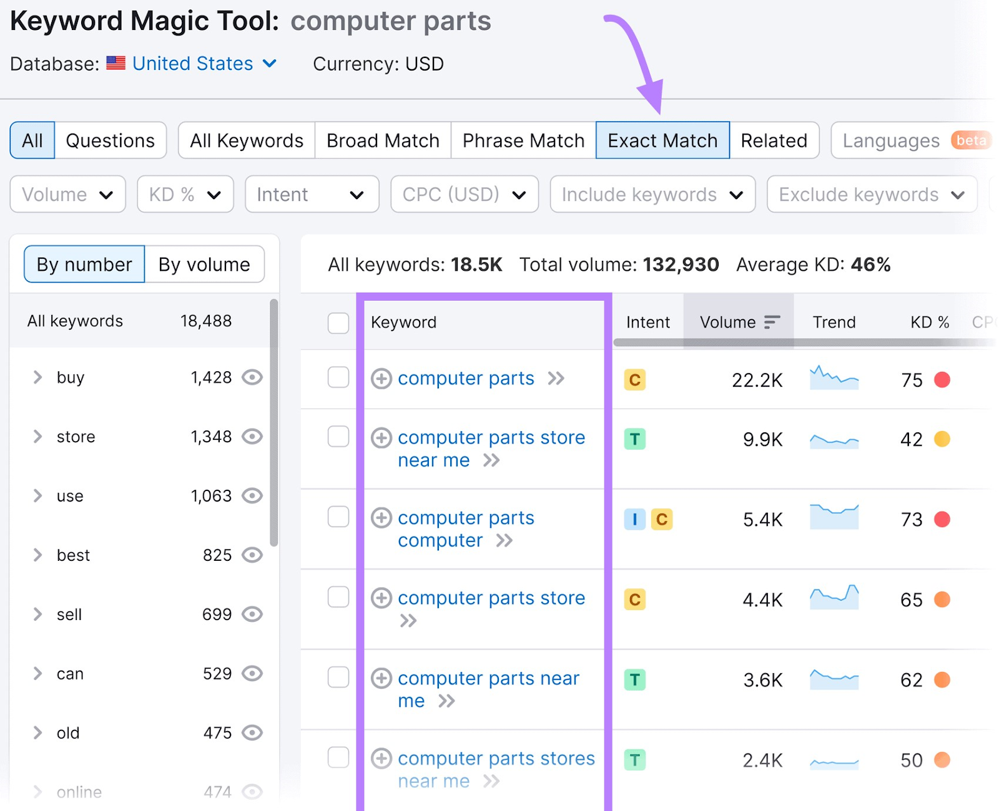Image resolution: width=999 pixels, height=811 pixels.
Task: Click the Commercial intent badge for "computer parts"
Action: point(634,380)
